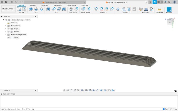Switch to the INSPECTION tab
The height and width of the screenshot is (111, 178).
pos(58,5)
